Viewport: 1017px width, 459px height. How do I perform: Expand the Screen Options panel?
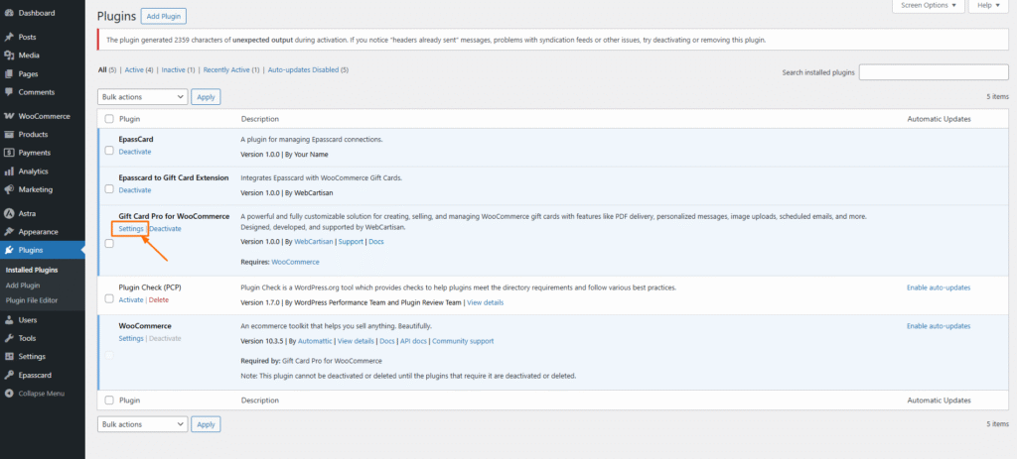pyautogui.click(x=928, y=6)
